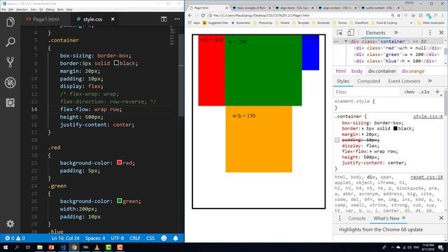Open the editor More Actions ellipsis

coord(177,19)
